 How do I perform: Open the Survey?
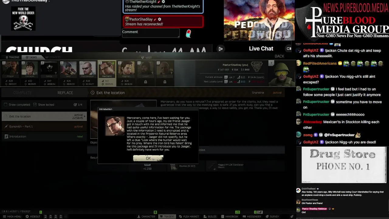point(272,217)
